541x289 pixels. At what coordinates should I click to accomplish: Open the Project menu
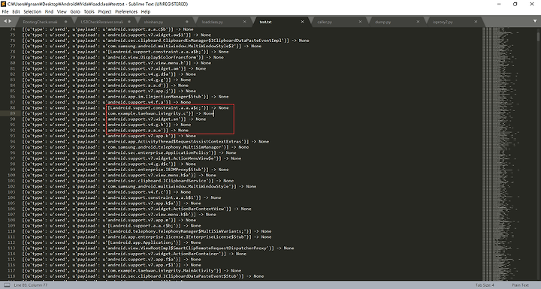[x=104, y=11]
